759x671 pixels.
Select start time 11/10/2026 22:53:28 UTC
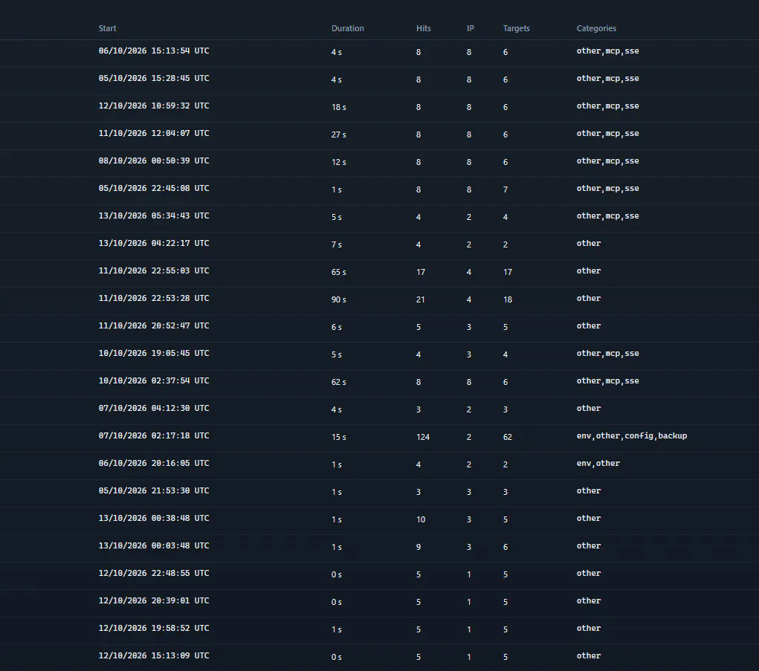tap(154, 298)
